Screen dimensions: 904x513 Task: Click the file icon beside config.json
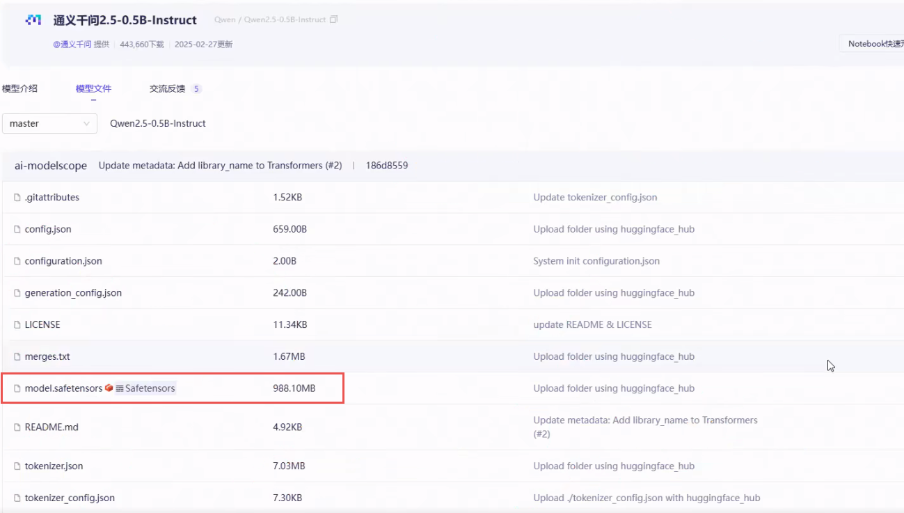pyautogui.click(x=17, y=230)
